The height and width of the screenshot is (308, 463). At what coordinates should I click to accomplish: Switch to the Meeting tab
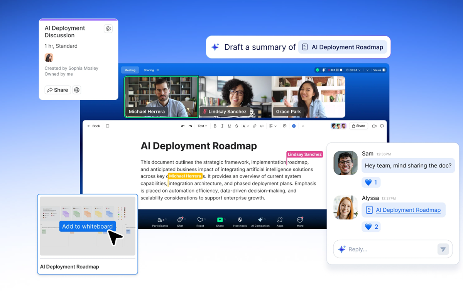[130, 70]
